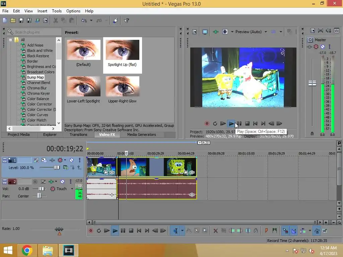Image resolution: width=343 pixels, height=257 pixels.
Task: Save project with the floppy disk icon
Action: 21,20
